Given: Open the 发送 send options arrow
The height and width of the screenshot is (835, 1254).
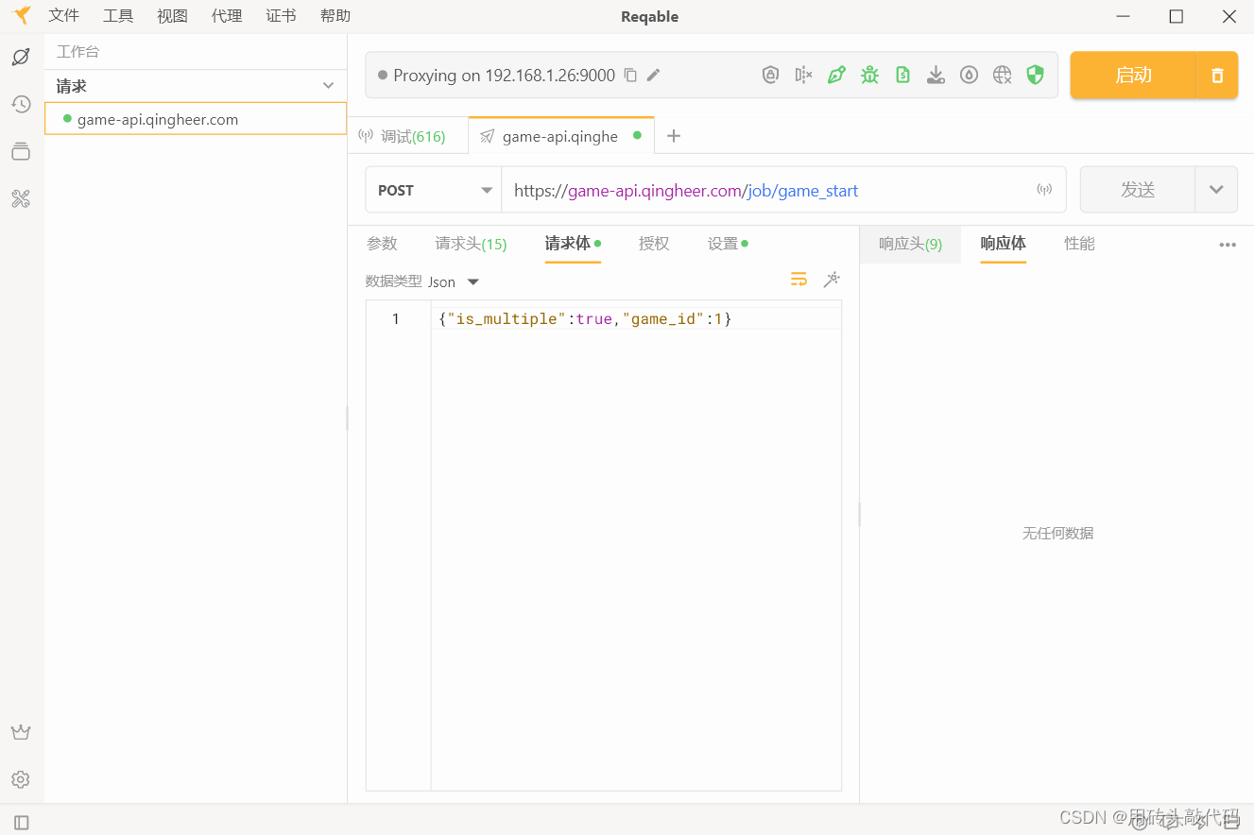Looking at the screenshot, I should click(1216, 190).
